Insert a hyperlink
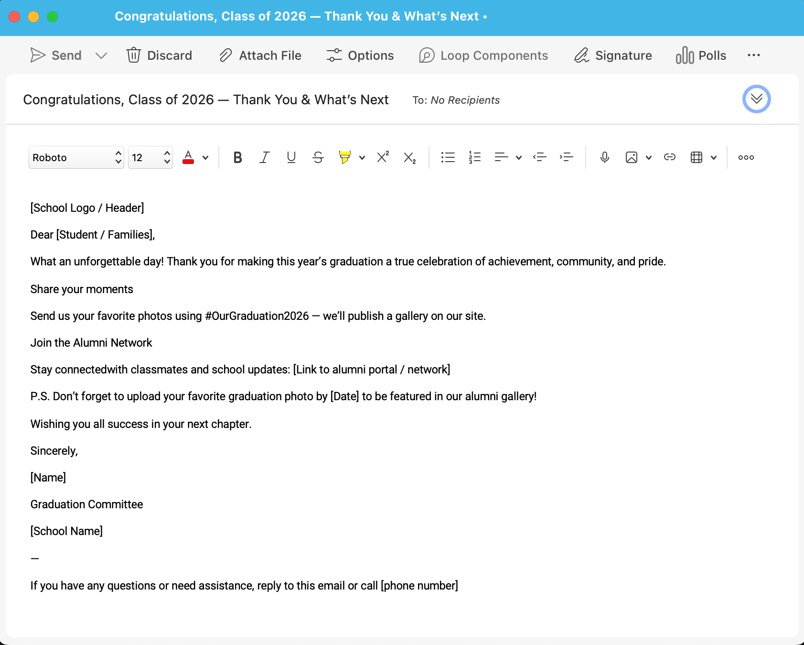This screenshot has width=804, height=645. tap(669, 157)
